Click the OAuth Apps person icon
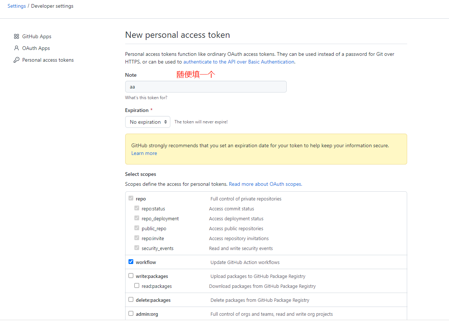Image resolution: width=449 pixels, height=322 pixels. [16, 48]
